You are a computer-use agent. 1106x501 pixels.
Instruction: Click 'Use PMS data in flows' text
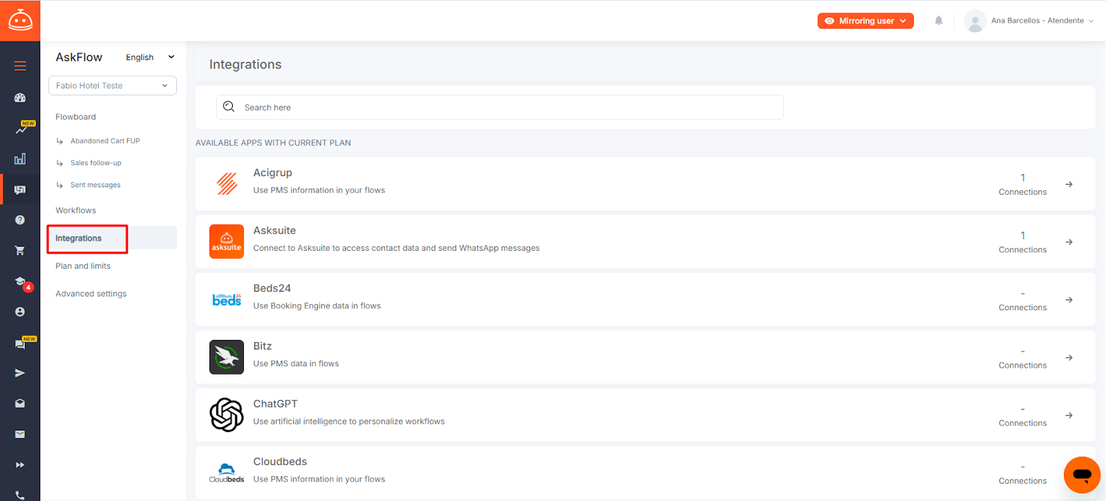297,363
